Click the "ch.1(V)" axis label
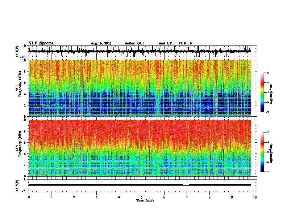Viewport: 287px width, 221px height. click(17, 51)
